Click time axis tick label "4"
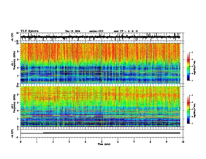 tap(86, 142)
